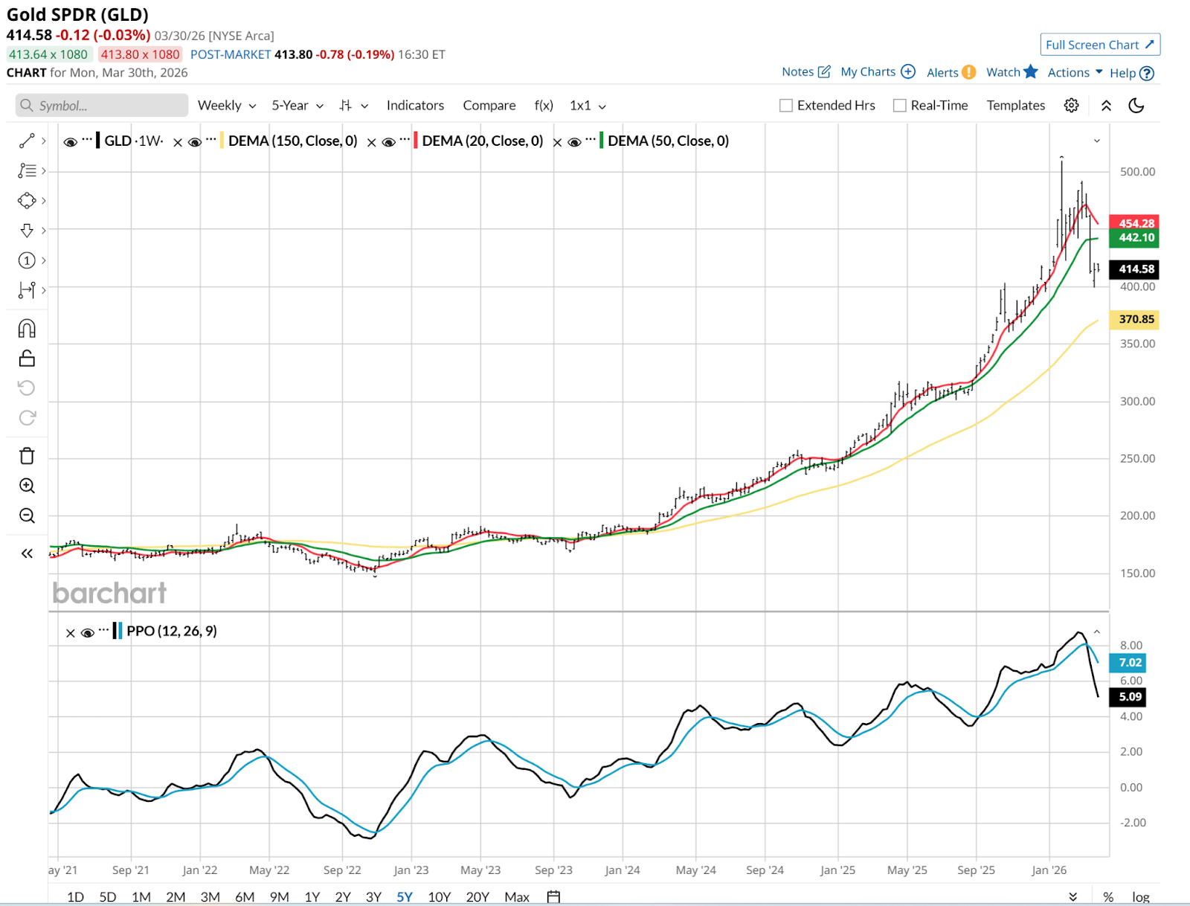This screenshot has height=906, width=1190.
Task: Open the Templates link
Action: tap(1015, 106)
